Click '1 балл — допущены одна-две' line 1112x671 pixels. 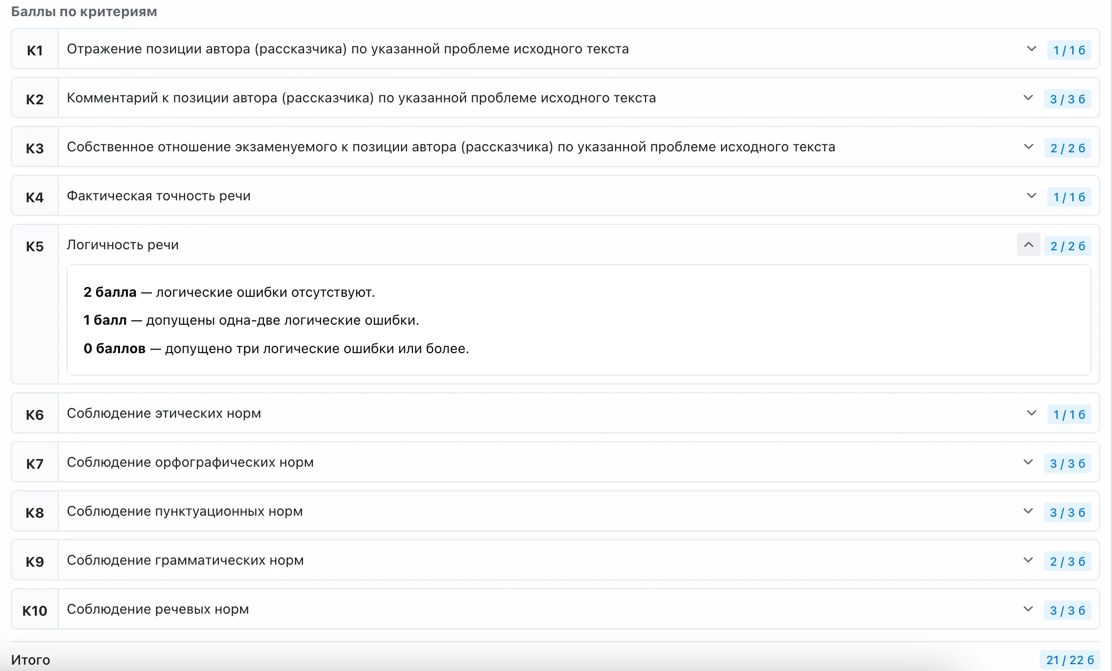pos(251,320)
